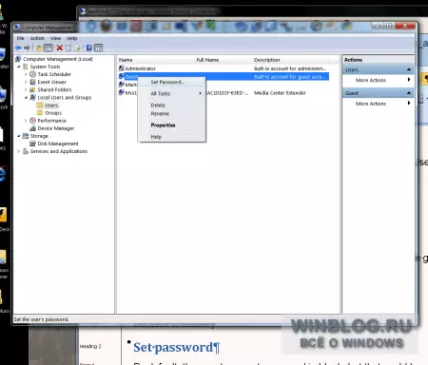Open More Actions under Users section
Screen dimensions: 428x365
[379, 80]
